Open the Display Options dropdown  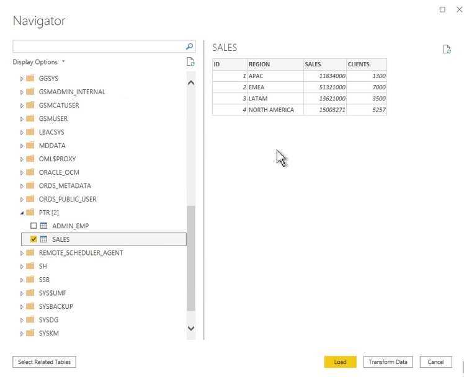point(38,62)
